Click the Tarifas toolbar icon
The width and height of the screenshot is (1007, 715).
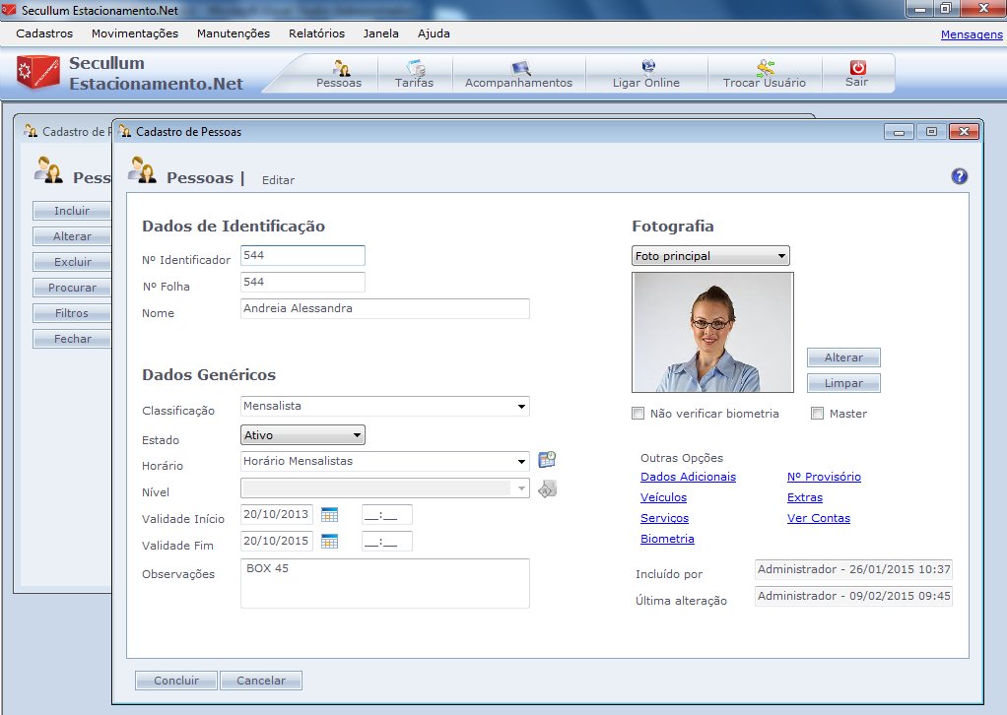click(414, 74)
